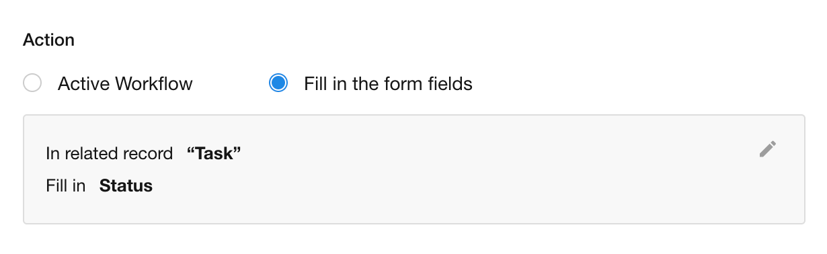Click the word "Active" in first option
This screenshot has height=254, width=827.
pos(84,84)
